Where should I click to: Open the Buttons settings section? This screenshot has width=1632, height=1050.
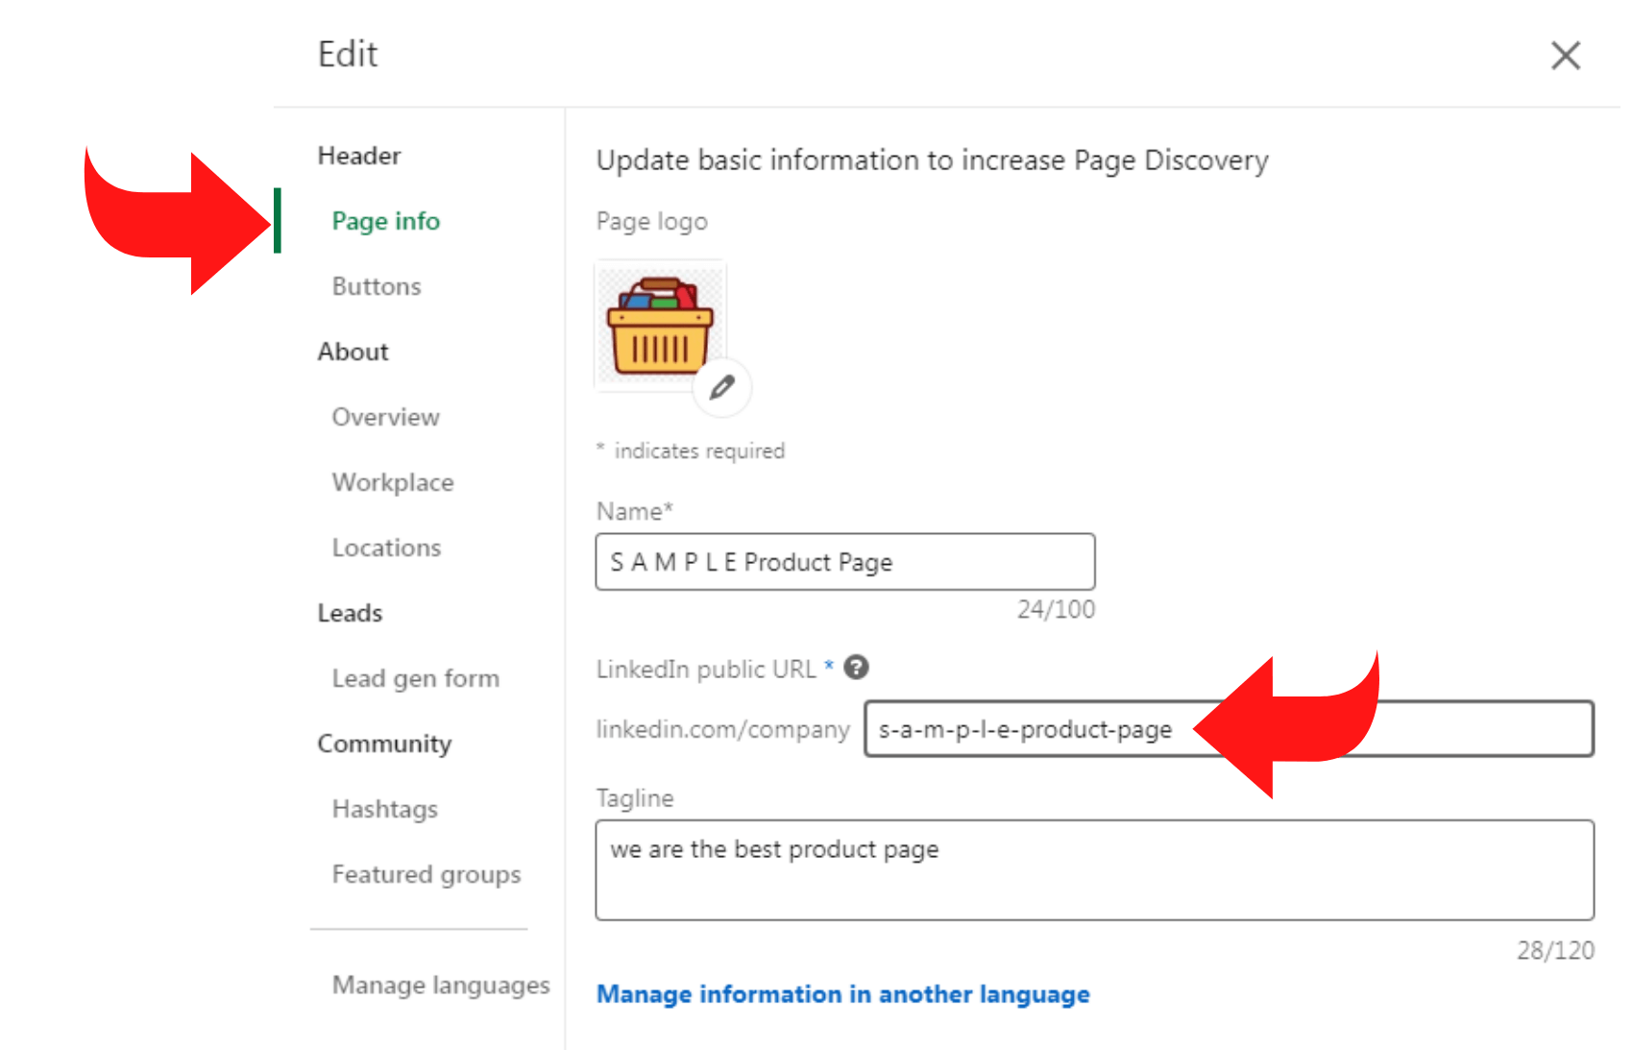pyautogui.click(x=376, y=285)
